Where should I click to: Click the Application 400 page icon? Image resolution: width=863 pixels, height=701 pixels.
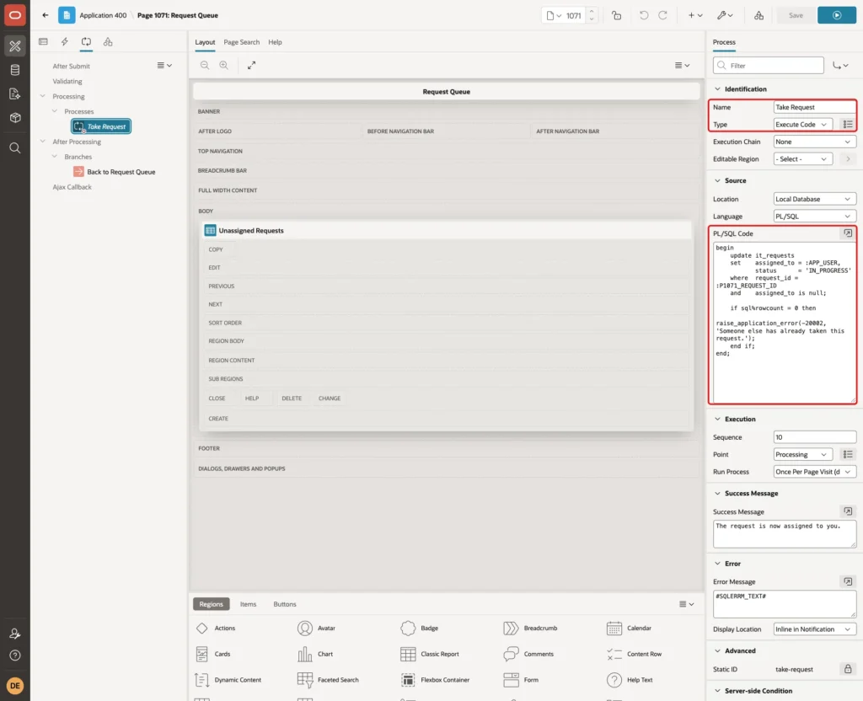(x=67, y=15)
